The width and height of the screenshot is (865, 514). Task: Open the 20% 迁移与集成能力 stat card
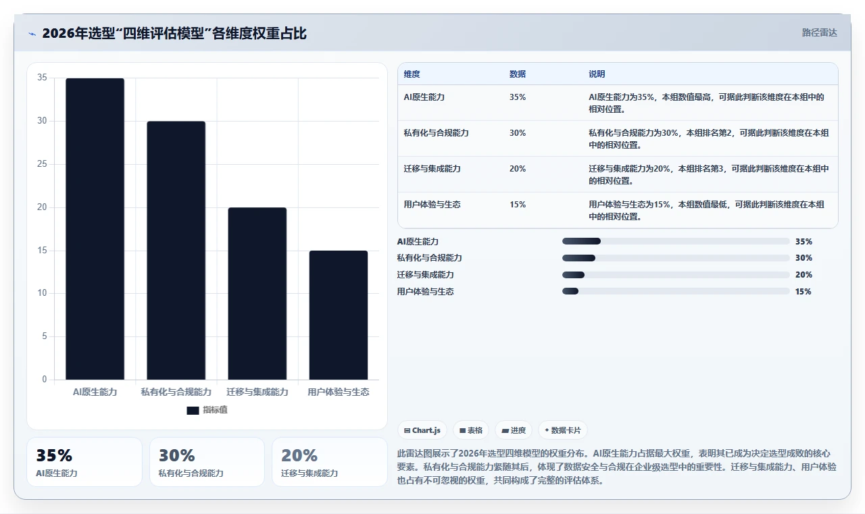click(330, 462)
